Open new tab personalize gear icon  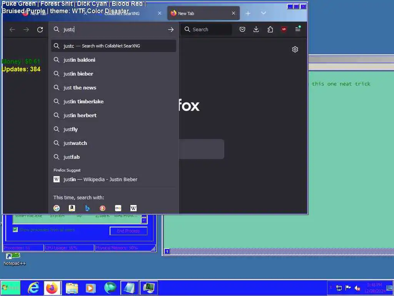pos(295,49)
